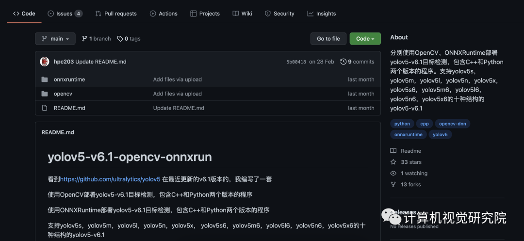Switch to the Issues tab

65,14
